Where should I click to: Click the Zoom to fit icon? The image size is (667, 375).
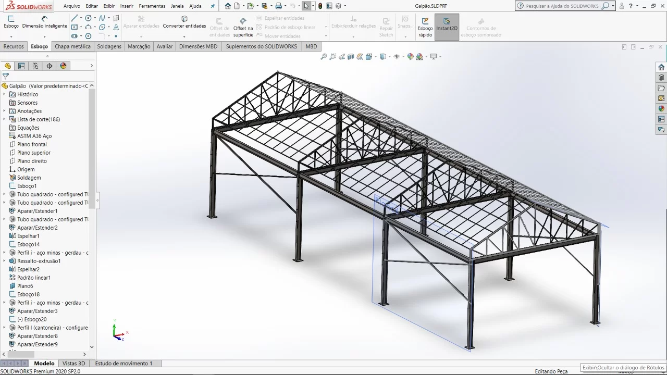point(324,57)
